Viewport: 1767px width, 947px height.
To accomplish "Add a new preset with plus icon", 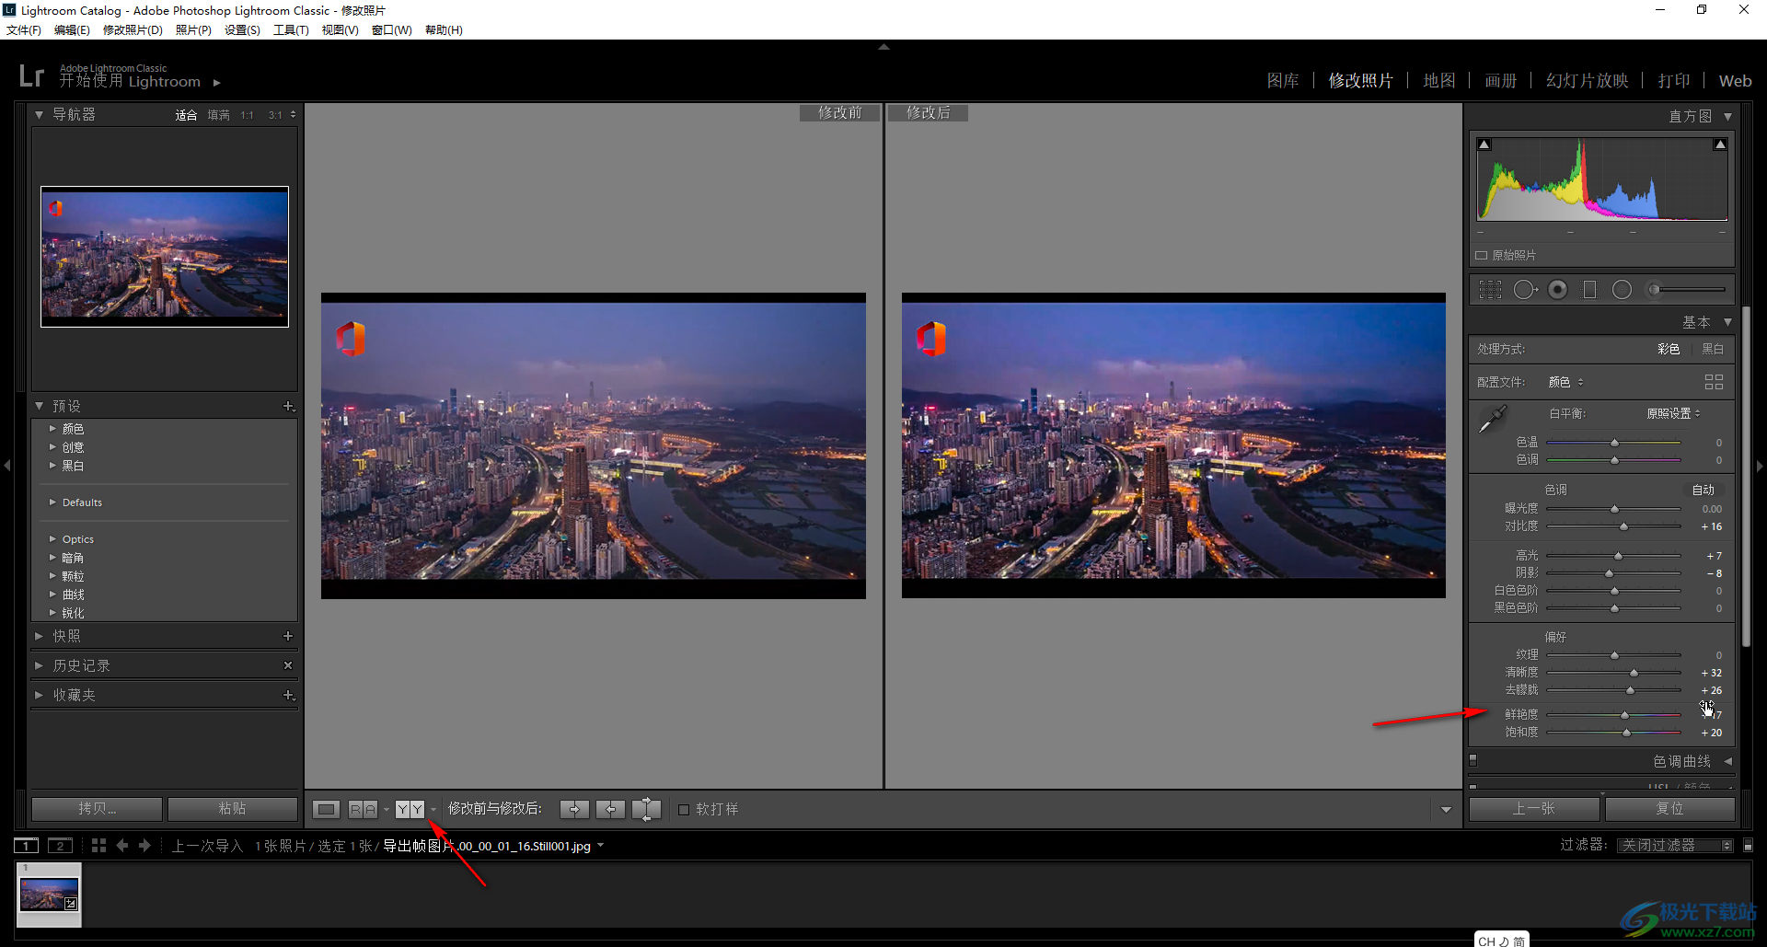I will click(x=288, y=406).
